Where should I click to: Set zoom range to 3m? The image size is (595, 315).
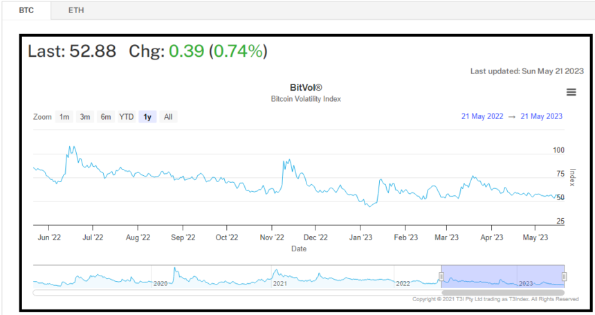[x=85, y=117]
